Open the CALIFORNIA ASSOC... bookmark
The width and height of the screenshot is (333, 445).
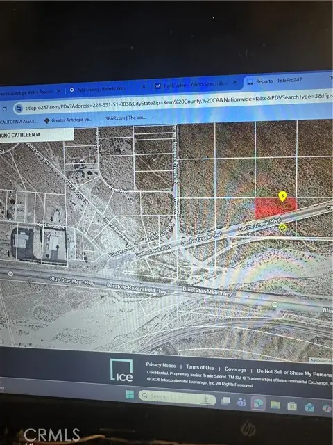pyautogui.click(x=19, y=122)
